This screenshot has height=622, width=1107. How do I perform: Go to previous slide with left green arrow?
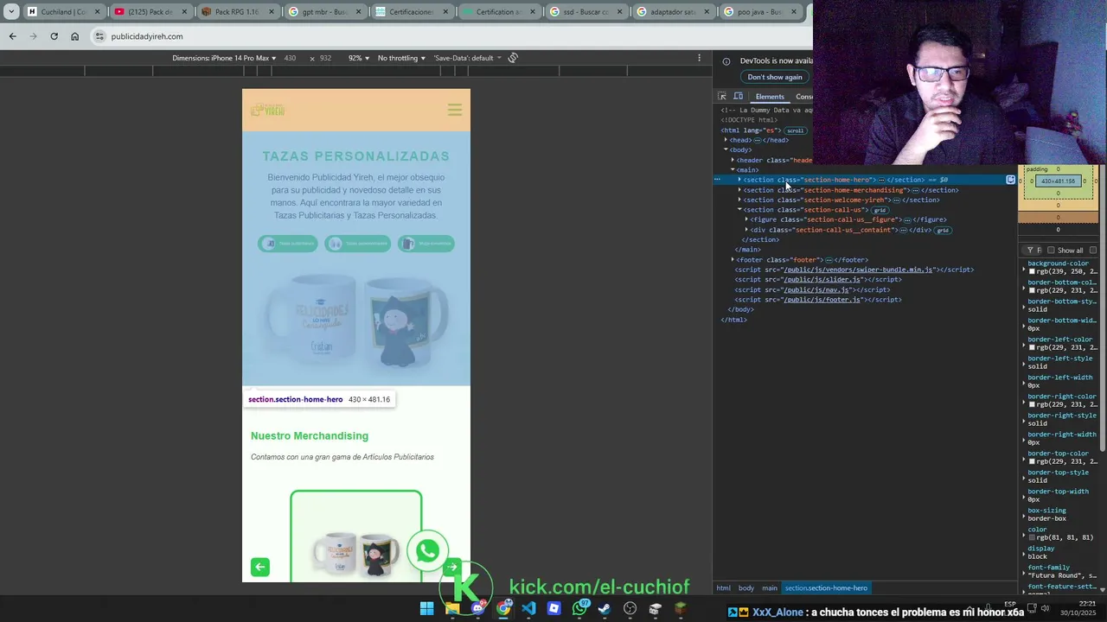click(260, 567)
